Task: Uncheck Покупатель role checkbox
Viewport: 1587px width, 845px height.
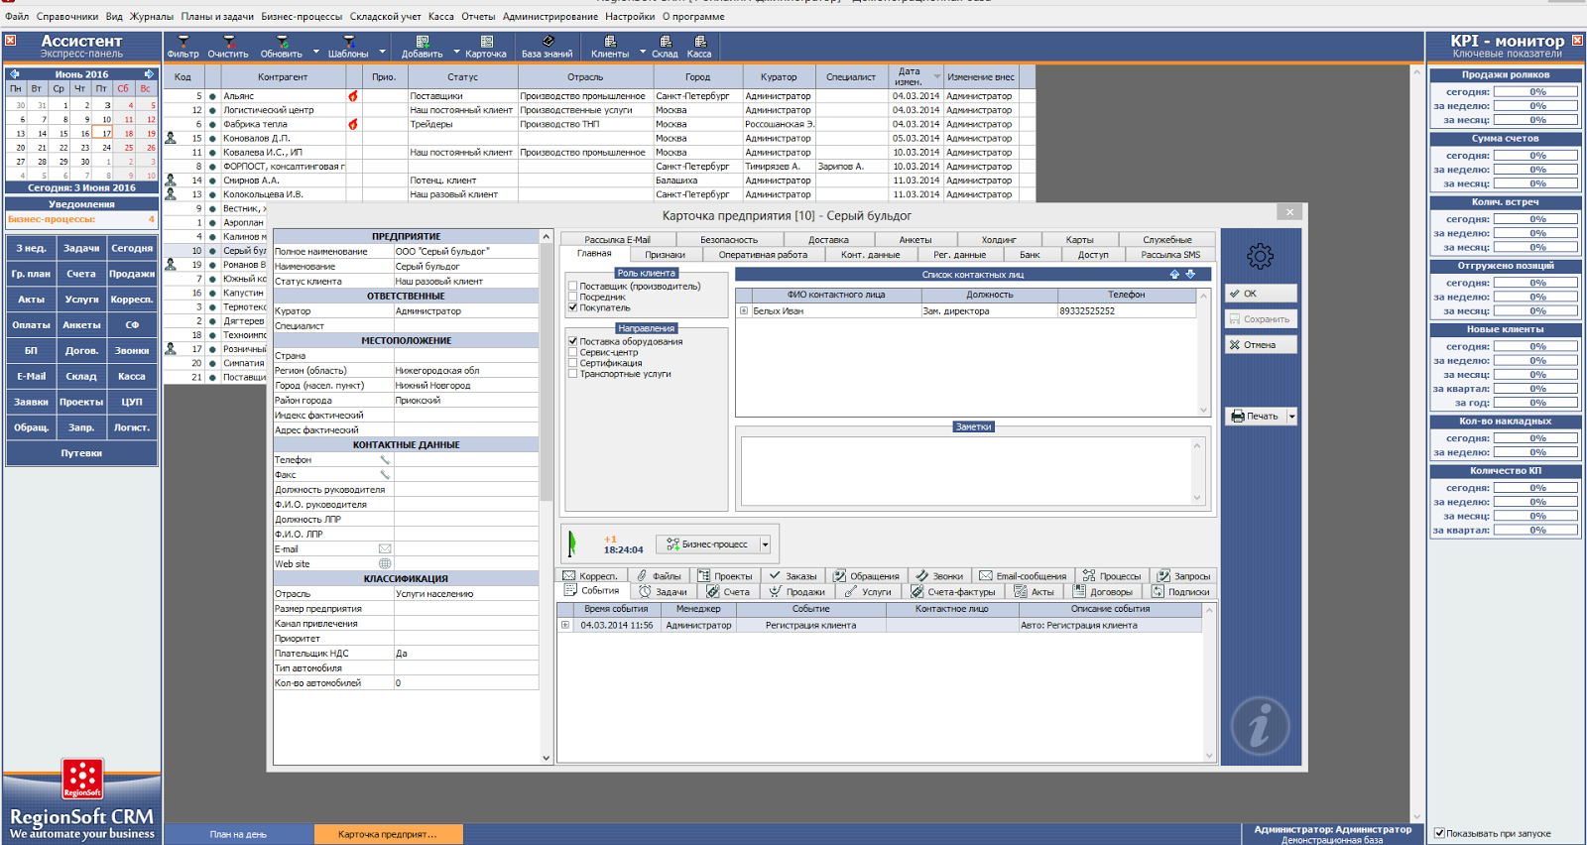Action: (573, 308)
